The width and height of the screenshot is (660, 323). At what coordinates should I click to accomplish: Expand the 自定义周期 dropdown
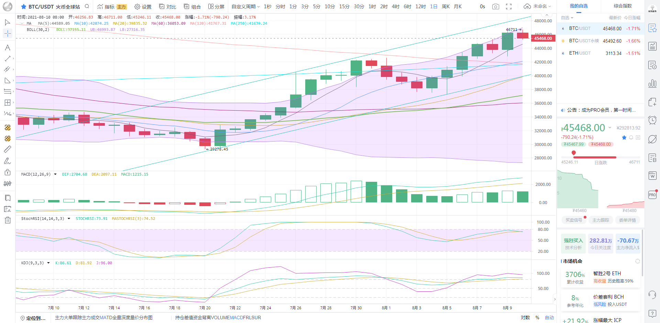[x=245, y=7]
